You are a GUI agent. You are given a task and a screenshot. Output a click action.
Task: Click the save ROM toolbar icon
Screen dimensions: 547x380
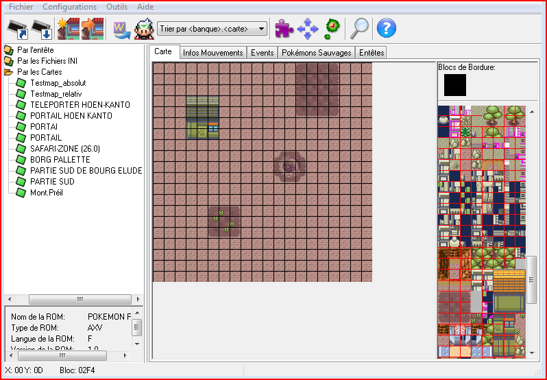click(x=42, y=29)
